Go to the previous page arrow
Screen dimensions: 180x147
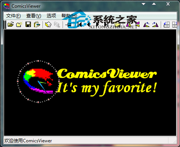(x=88, y=24)
